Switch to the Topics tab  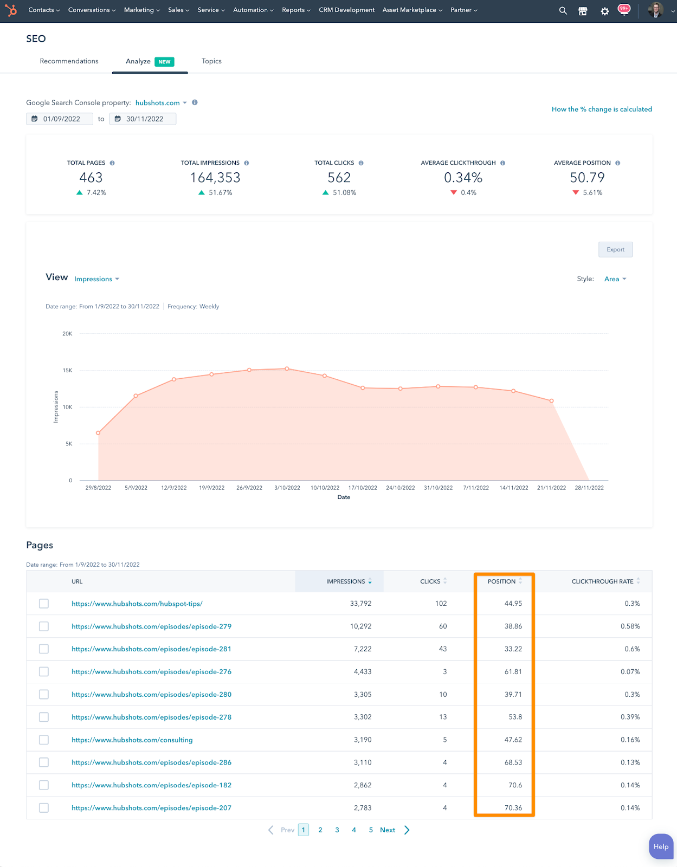pyautogui.click(x=211, y=61)
